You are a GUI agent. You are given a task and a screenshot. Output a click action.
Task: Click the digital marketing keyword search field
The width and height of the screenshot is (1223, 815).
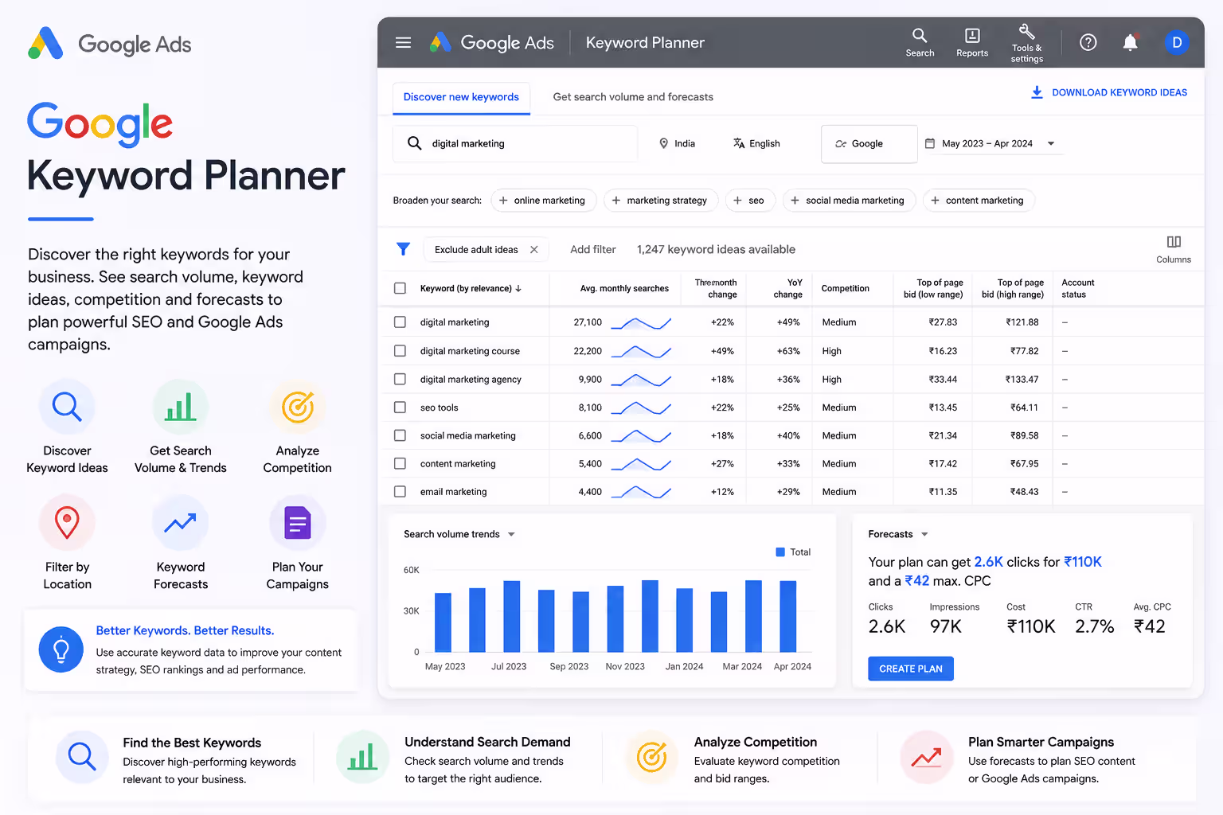point(515,144)
